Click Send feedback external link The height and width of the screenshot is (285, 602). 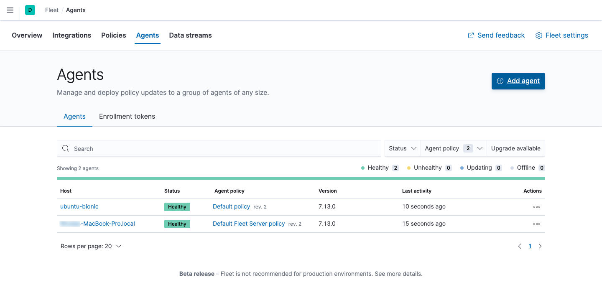496,36
